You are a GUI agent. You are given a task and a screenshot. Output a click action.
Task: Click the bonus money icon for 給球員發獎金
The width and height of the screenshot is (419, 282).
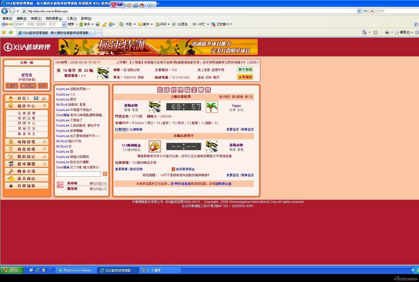point(173,169)
